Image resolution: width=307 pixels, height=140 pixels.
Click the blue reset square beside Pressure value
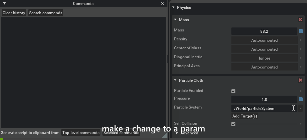pyautogui.click(x=301, y=100)
